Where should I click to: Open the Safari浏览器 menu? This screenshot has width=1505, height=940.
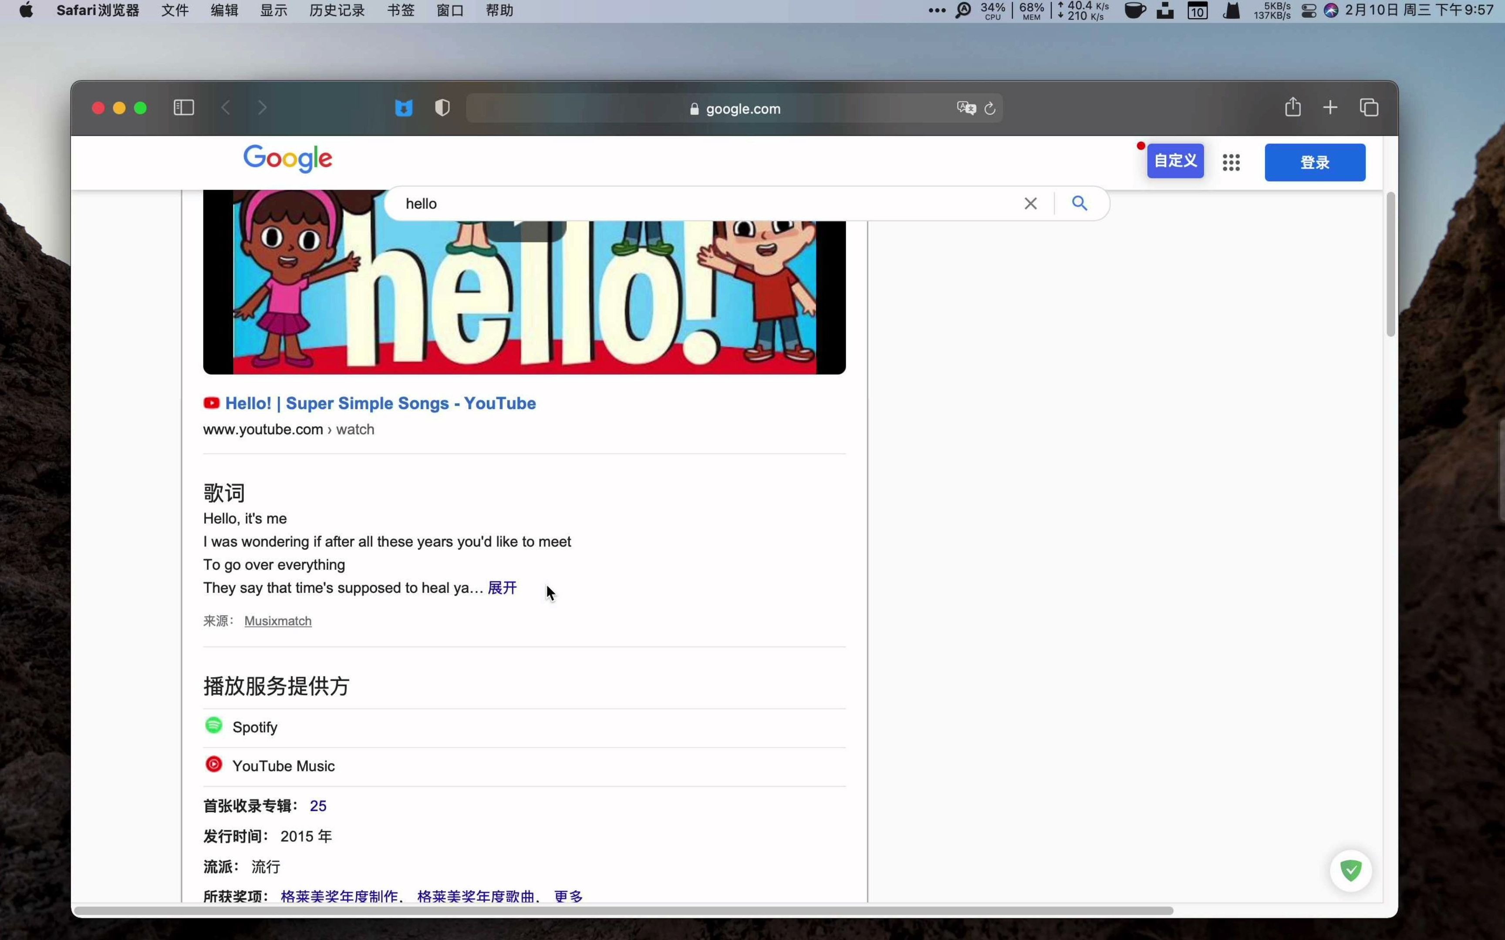tap(98, 10)
